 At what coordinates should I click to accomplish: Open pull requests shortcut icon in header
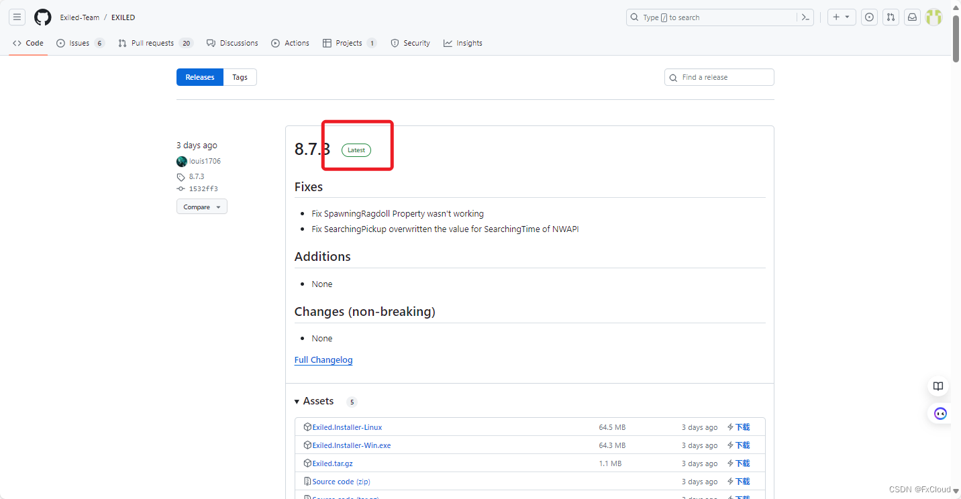891,17
